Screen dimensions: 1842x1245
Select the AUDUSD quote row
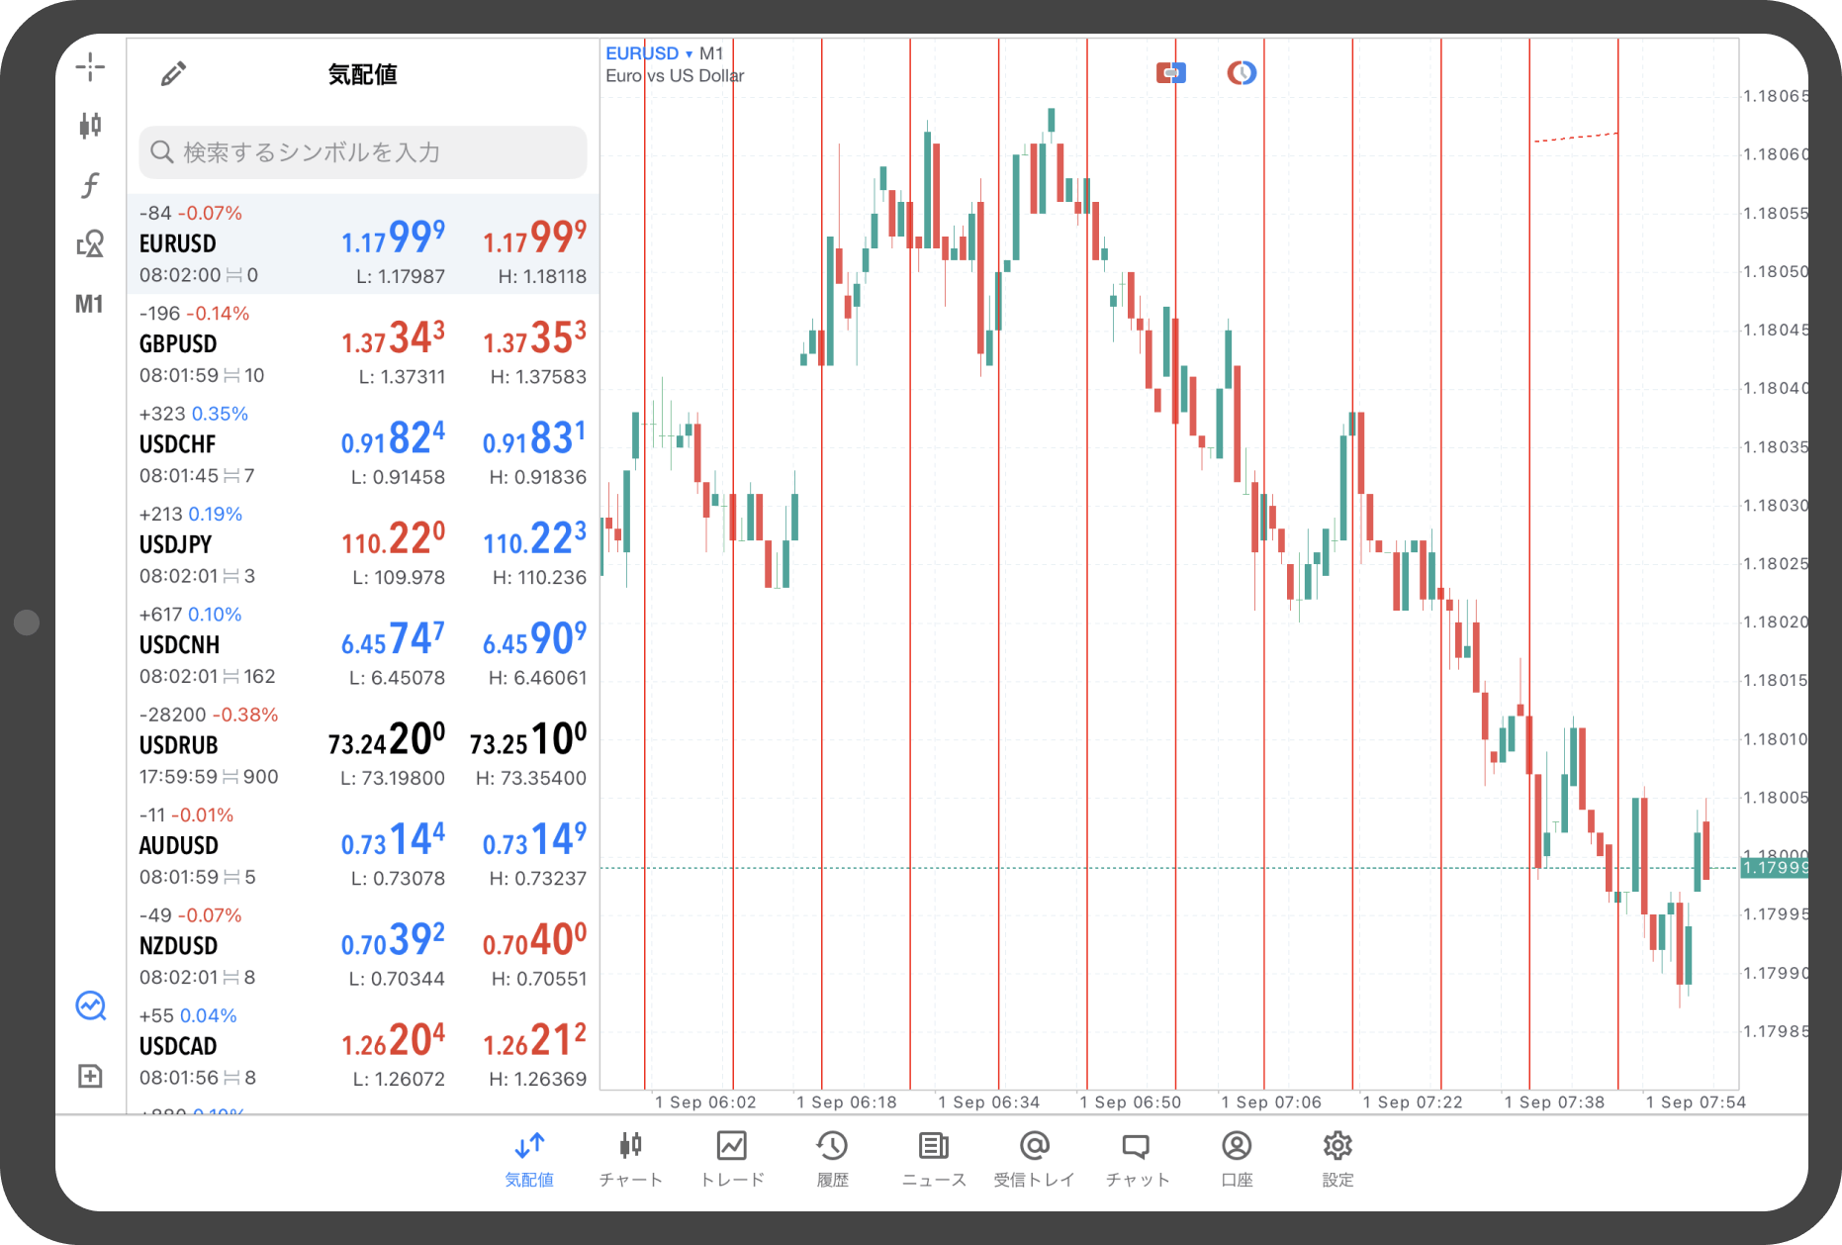[x=363, y=845]
